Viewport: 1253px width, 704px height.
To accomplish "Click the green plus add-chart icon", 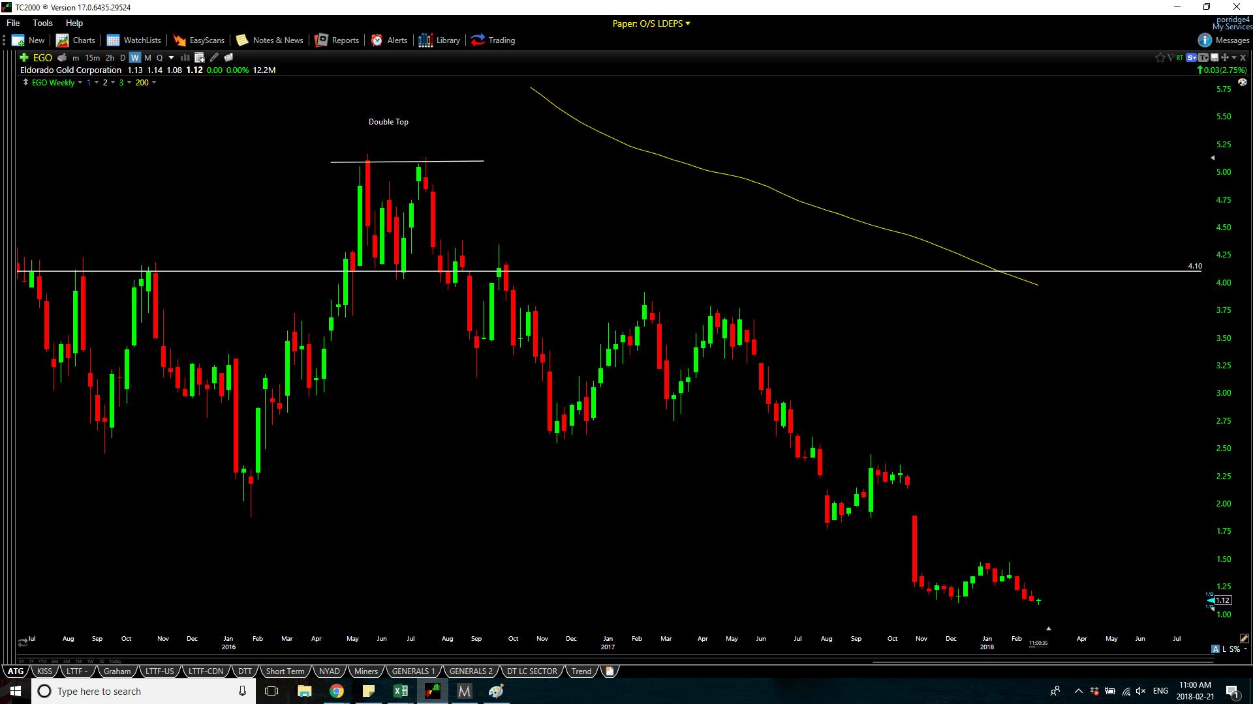I will 24,57.
